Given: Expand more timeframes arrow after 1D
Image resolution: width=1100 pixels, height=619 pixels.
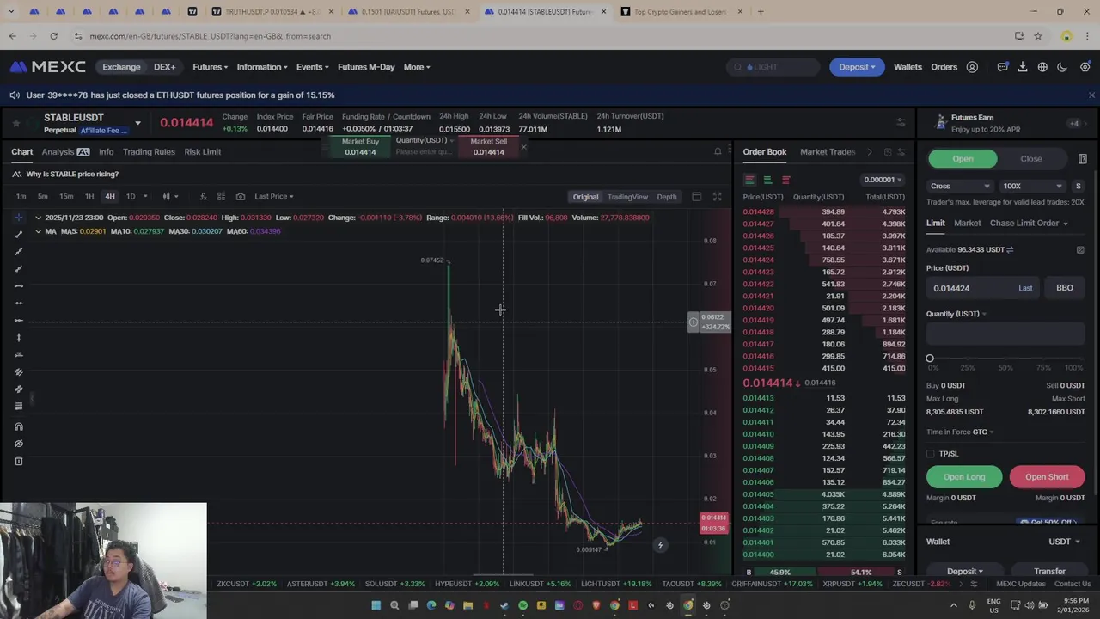Looking at the screenshot, I should [144, 196].
